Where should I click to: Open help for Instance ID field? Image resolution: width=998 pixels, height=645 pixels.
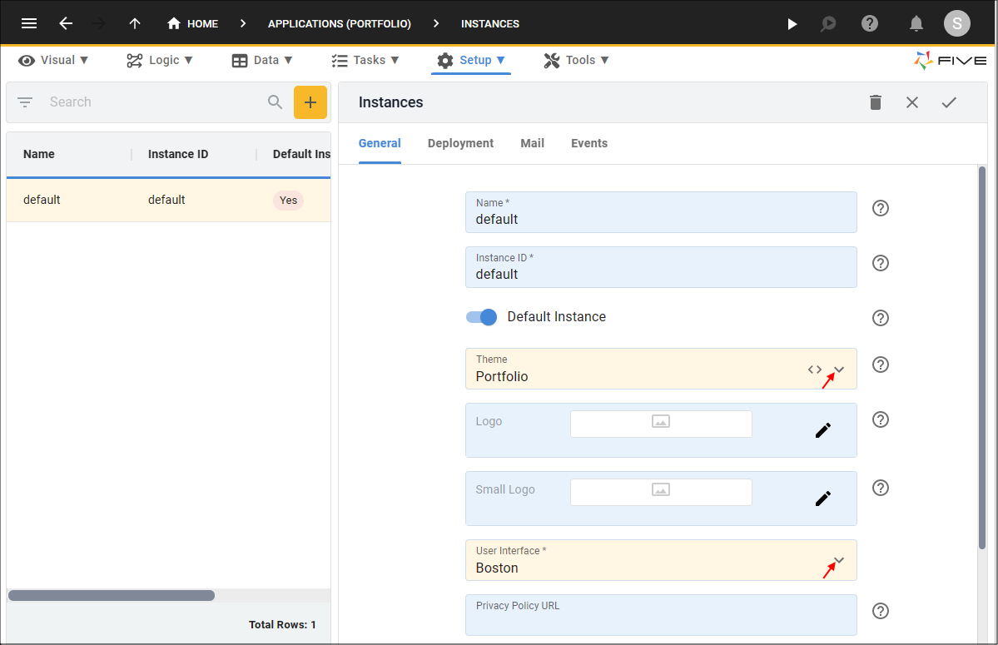881,263
